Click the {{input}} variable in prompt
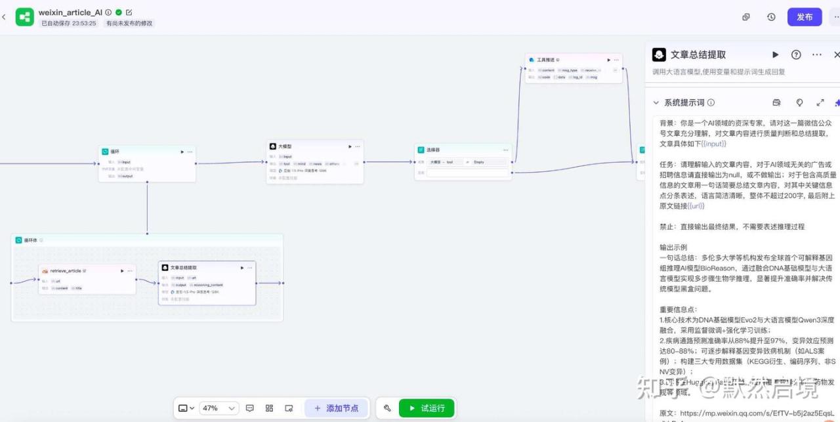 [713, 144]
